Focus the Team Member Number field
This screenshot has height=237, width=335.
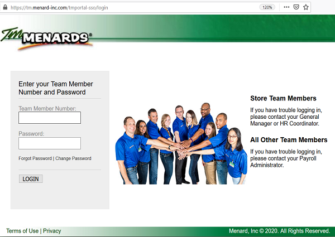pos(50,118)
